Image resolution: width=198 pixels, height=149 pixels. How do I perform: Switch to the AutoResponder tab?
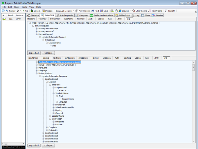point(65,15)
